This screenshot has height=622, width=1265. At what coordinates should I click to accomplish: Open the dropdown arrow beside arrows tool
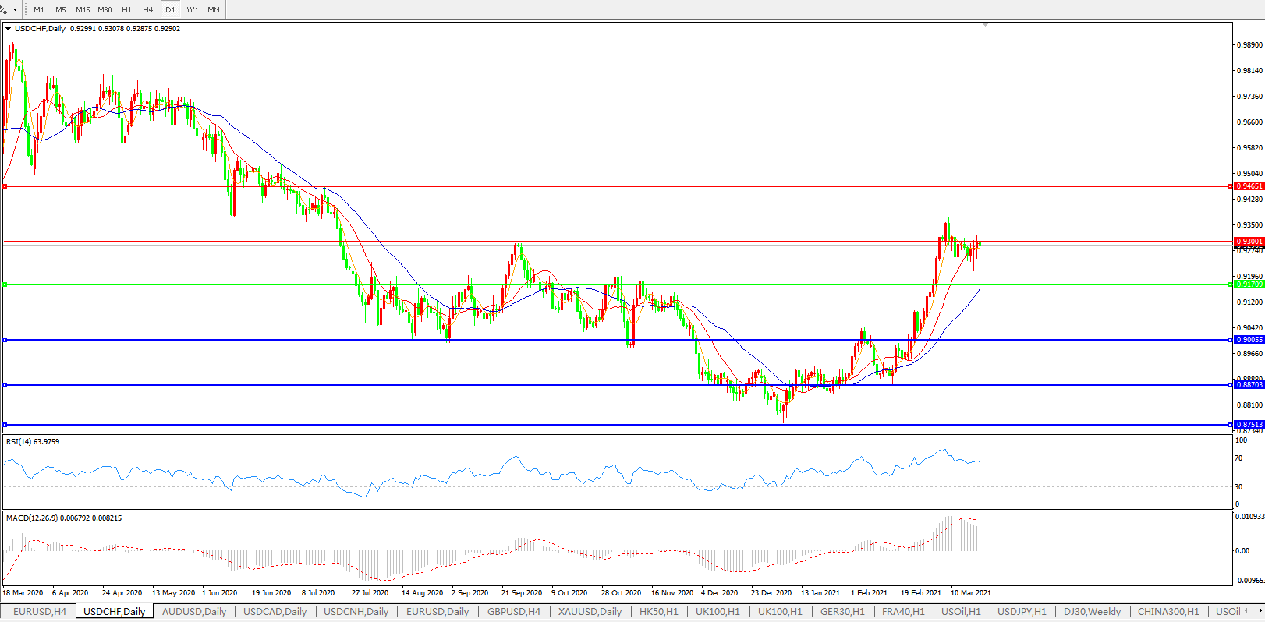click(15, 10)
